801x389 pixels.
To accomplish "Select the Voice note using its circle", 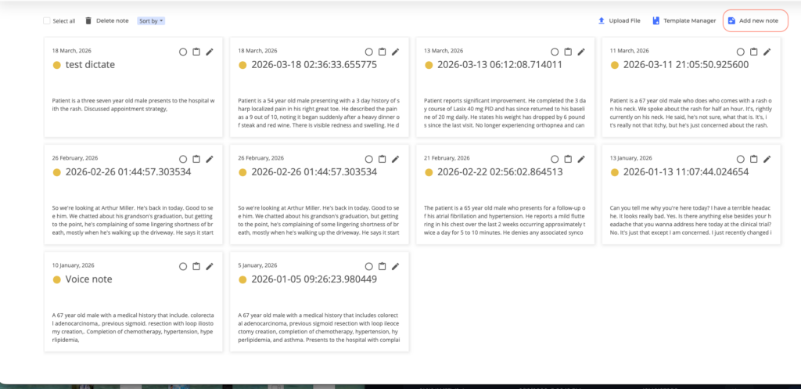I will click(183, 266).
